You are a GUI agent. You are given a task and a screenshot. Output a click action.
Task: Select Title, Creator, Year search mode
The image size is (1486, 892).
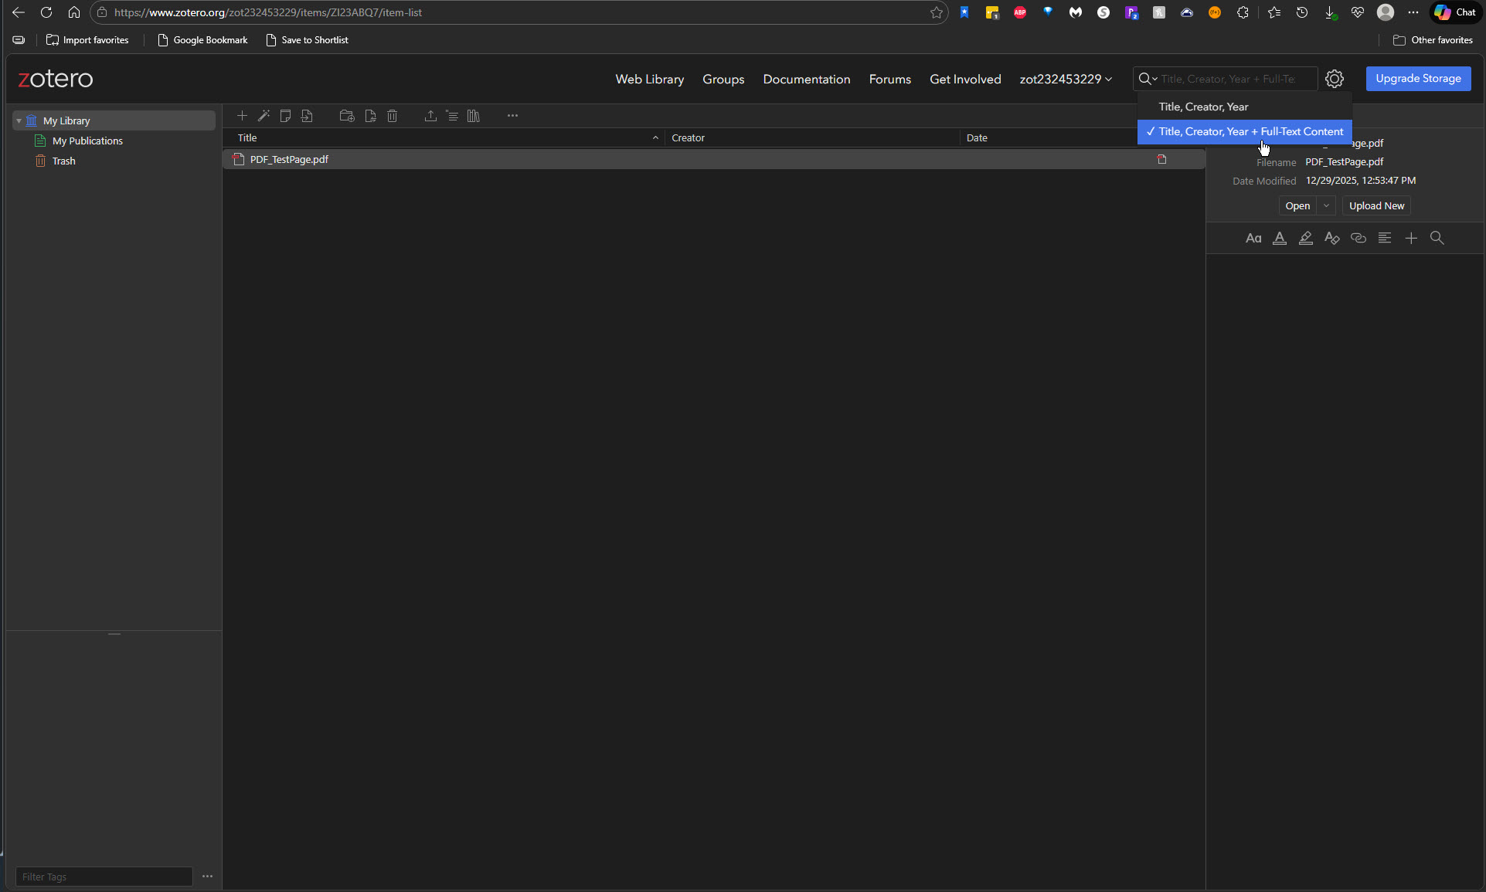1203,107
